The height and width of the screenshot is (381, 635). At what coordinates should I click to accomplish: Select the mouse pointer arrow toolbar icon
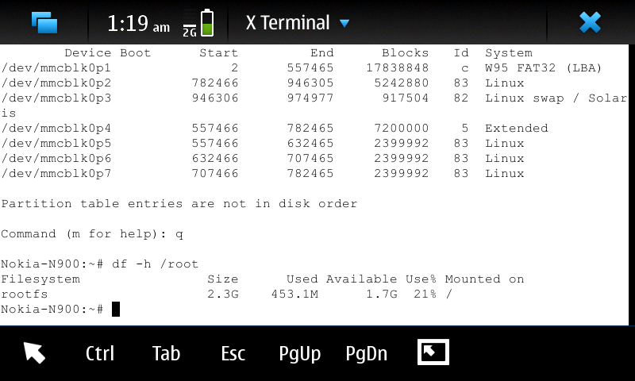point(34,353)
